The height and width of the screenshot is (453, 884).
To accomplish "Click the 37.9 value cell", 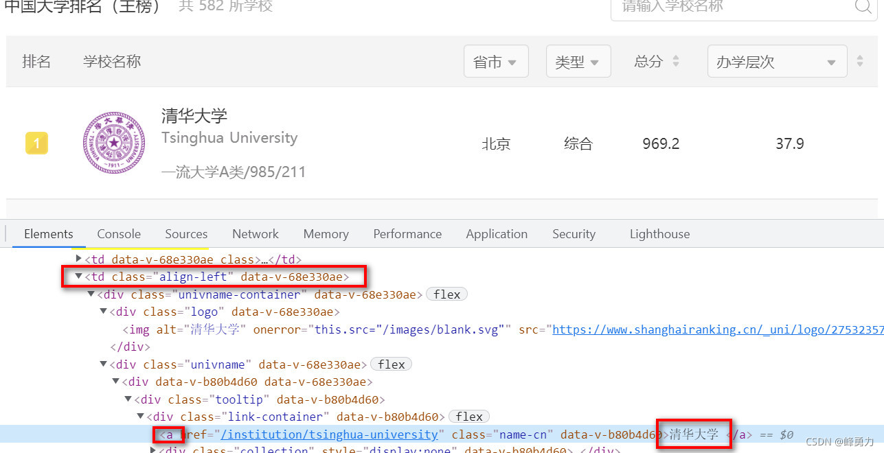I will point(790,144).
